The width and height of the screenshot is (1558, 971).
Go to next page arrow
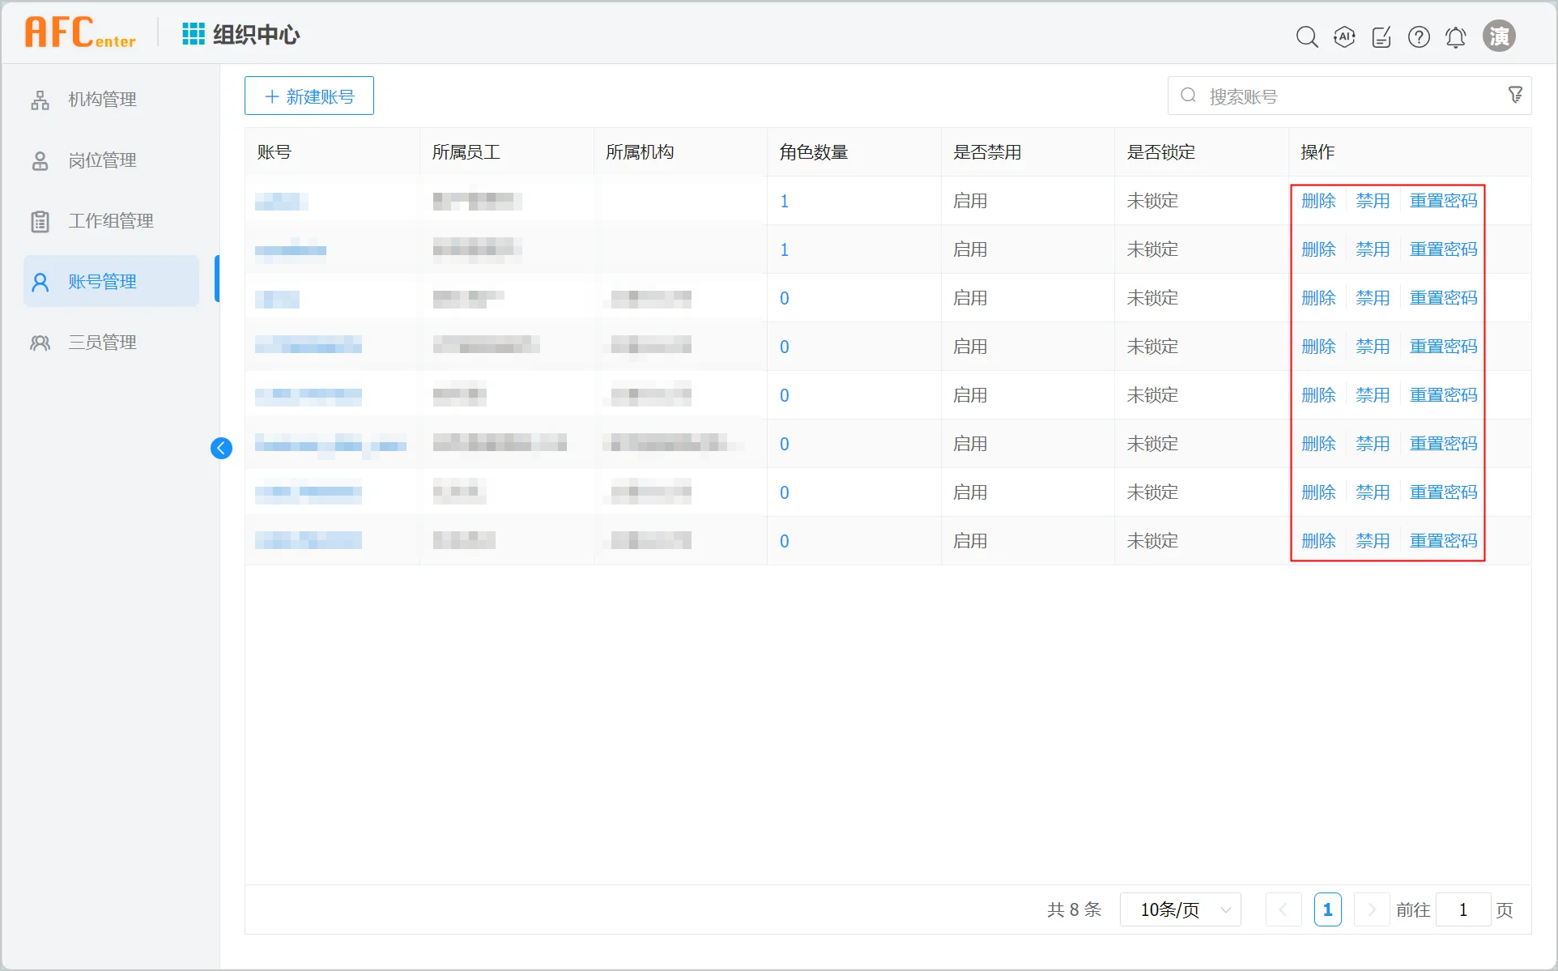click(x=1371, y=909)
